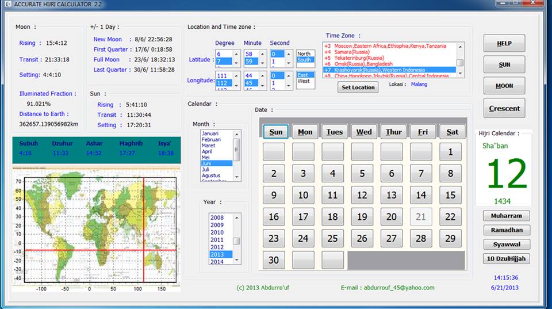The image size is (552, 309).
Task: Choose West in the longitude direction list
Action: tap(304, 81)
